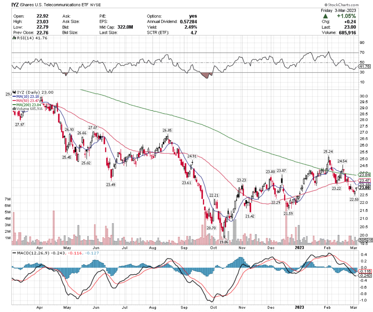373x312 pixels.
Task: Click the candlestick icon beside RSI(14) label
Action: tap(14, 38)
